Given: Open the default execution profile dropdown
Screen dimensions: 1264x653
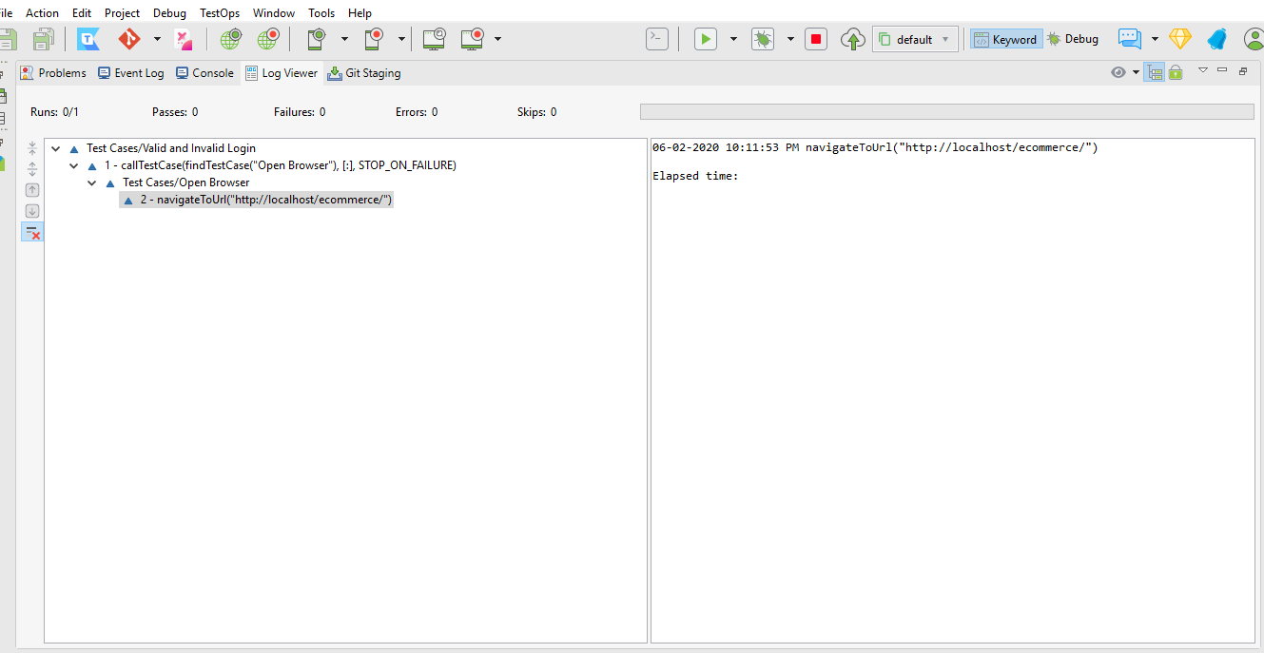Looking at the screenshot, I should click(915, 39).
